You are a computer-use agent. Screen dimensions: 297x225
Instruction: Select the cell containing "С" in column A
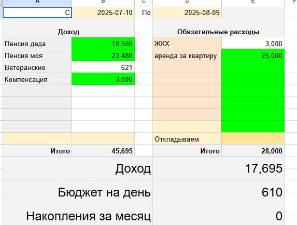[x=37, y=12]
